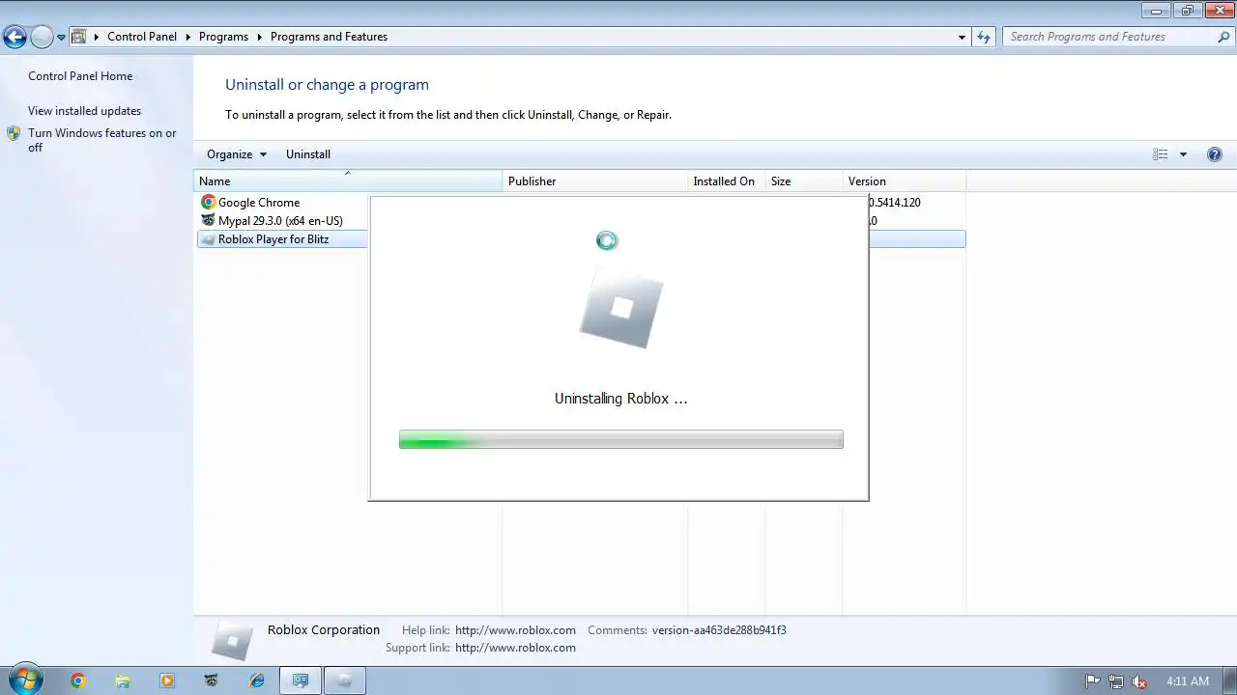Expand address bar history dropdown
This screenshot has height=695, width=1237.
click(x=962, y=37)
